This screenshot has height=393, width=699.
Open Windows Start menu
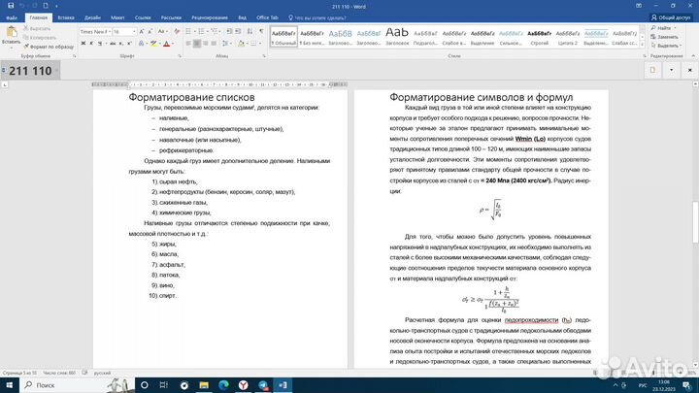[x=9, y=385]
